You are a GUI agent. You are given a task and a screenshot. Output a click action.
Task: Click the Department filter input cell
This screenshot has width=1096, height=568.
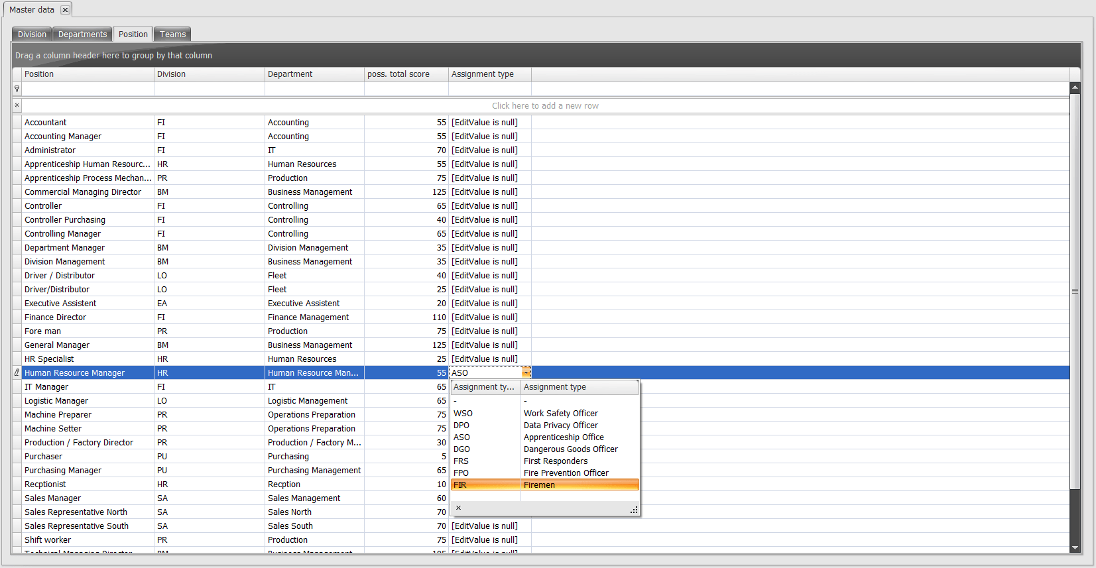pos(314,89)
